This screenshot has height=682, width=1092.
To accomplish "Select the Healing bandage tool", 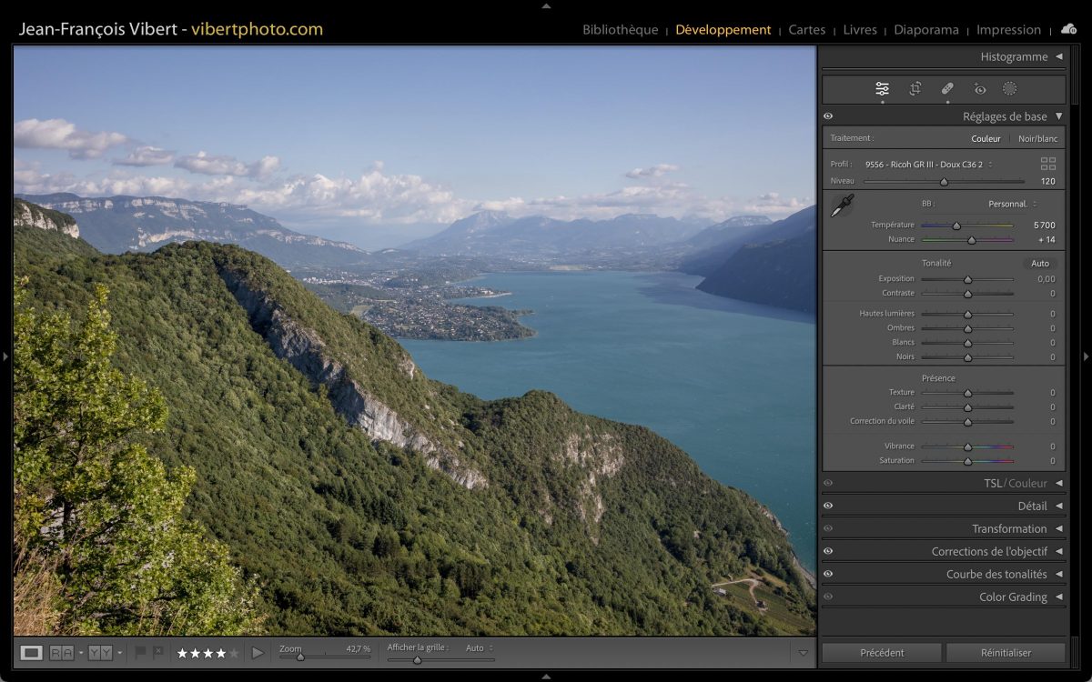I will [947, 88].
